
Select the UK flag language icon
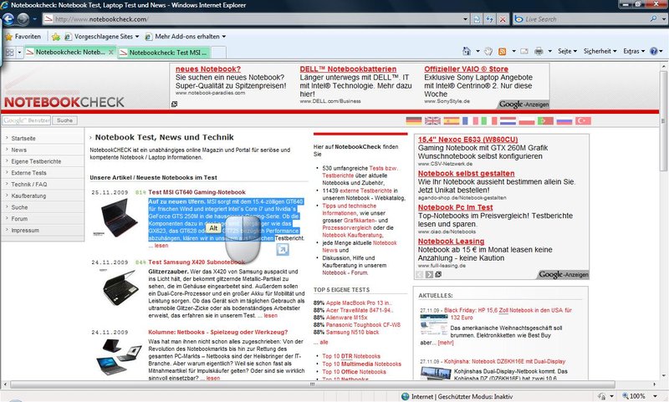432,120
